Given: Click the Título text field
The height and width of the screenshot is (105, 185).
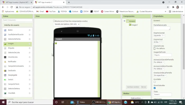Looking at the screenshot, I should click(x=163, y=94).
